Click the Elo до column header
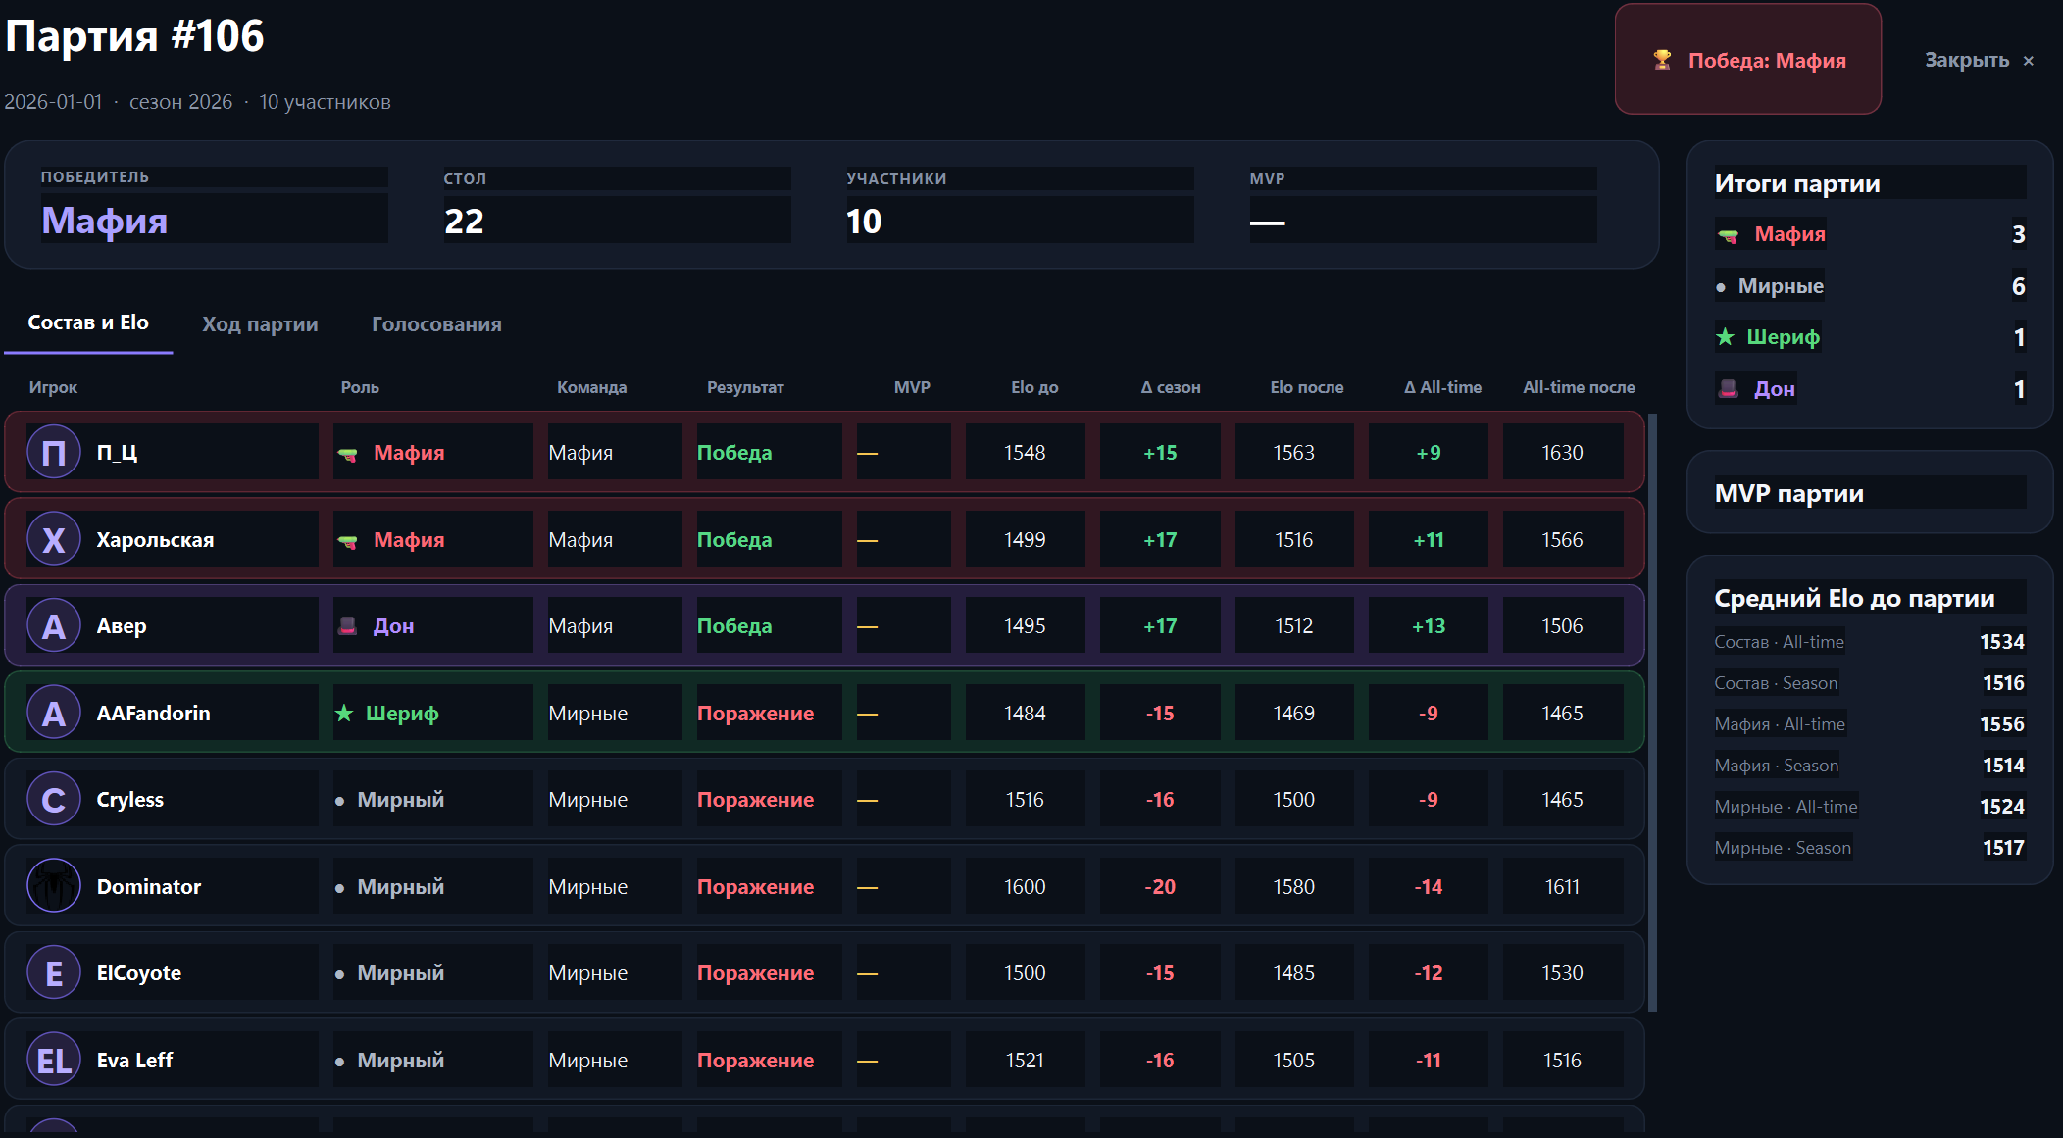 pos(1034,387)
